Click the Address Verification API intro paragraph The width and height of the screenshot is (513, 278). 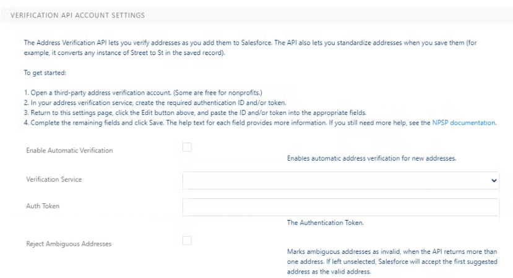pos(248,48)
